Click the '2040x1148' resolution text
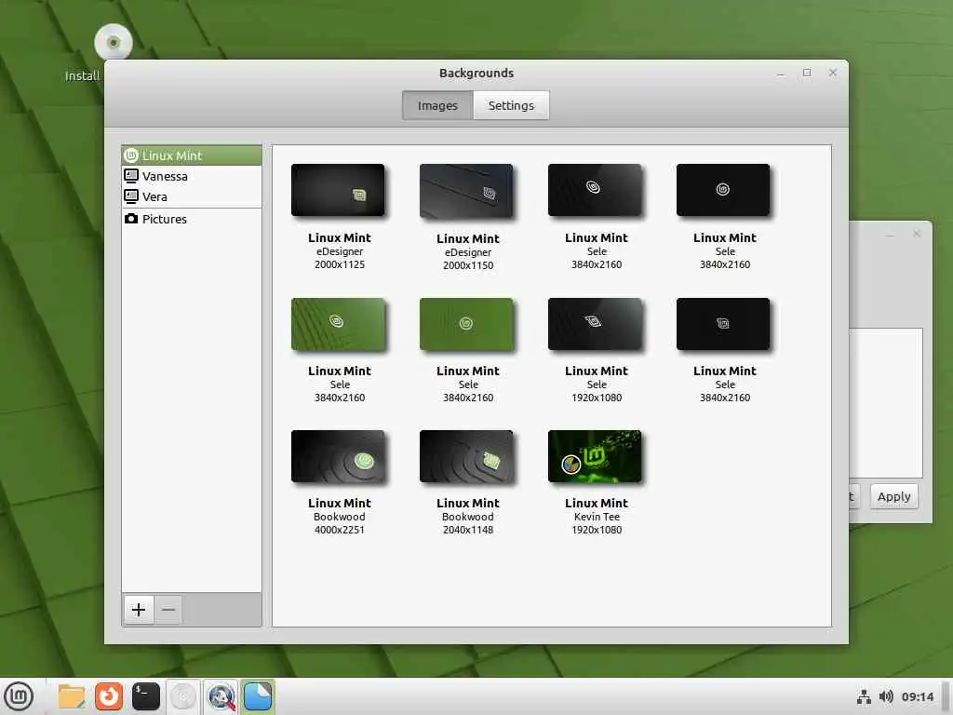 (x=468, y=530)
